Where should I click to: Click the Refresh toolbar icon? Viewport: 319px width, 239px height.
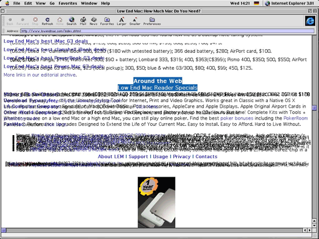coord(47,21)
